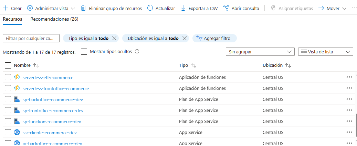Refresh the list with Actualizar icon
Viewport: 357px width, 146px height.
coord(150,8)
